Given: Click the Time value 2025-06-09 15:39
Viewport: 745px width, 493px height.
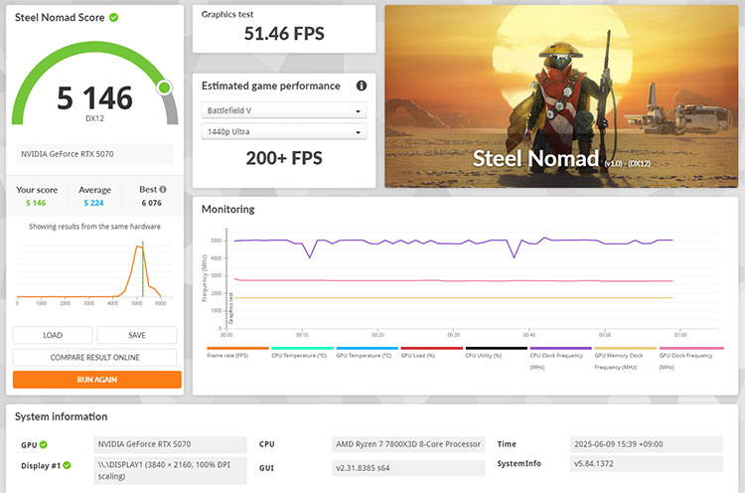Looking at the screenshot, I should point(647,444).
